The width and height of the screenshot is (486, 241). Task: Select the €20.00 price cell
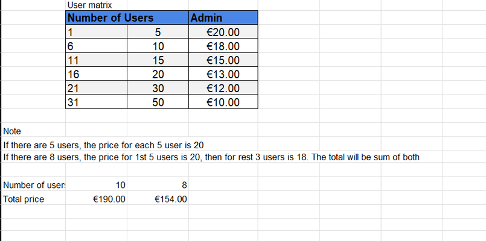coord(223,32)
